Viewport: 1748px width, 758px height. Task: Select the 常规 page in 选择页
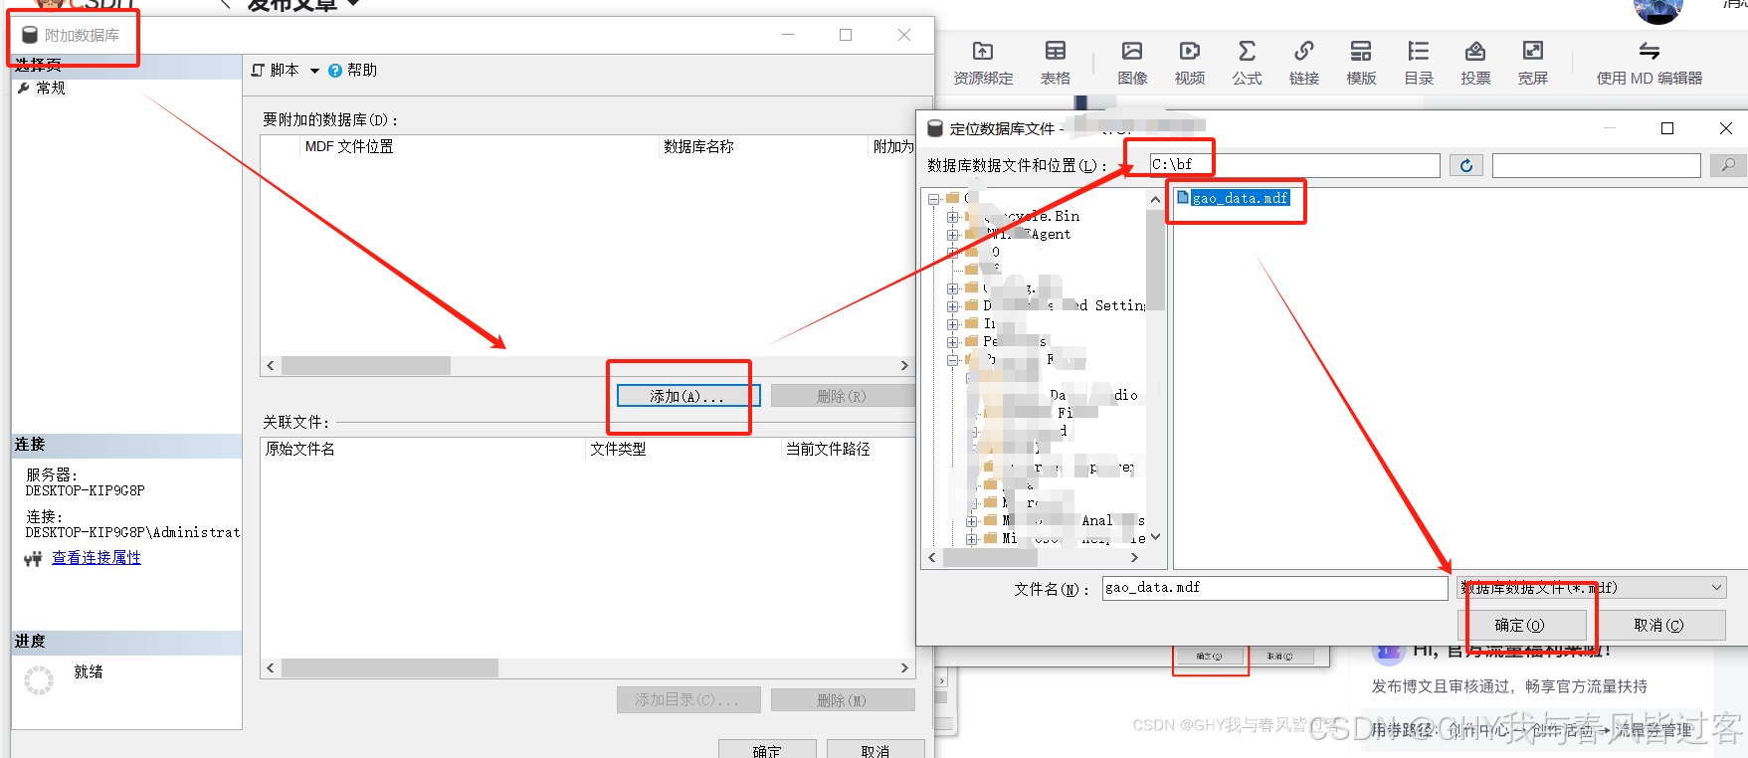pyautogui.click(x=51, y=88)
